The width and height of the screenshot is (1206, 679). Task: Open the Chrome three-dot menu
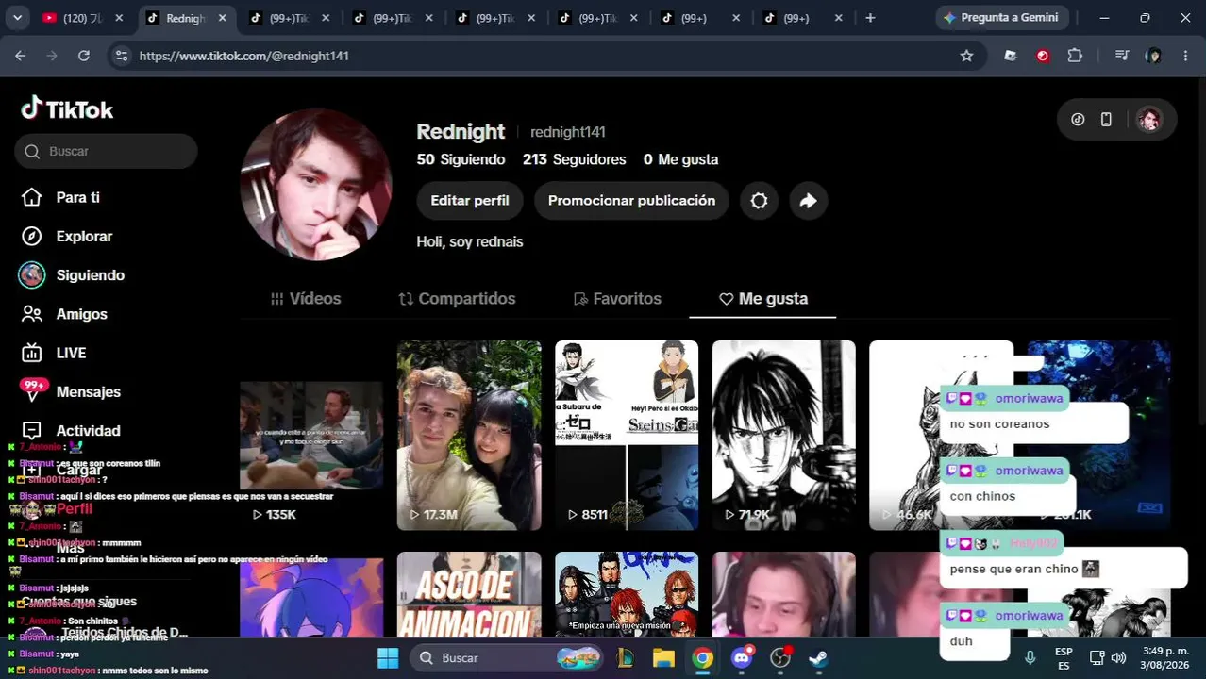coord(1185,56)
